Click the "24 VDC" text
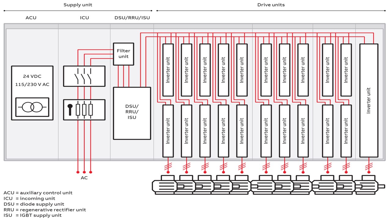Image resolution: width=391 pixels, height=220 pixels. point(32,76)
